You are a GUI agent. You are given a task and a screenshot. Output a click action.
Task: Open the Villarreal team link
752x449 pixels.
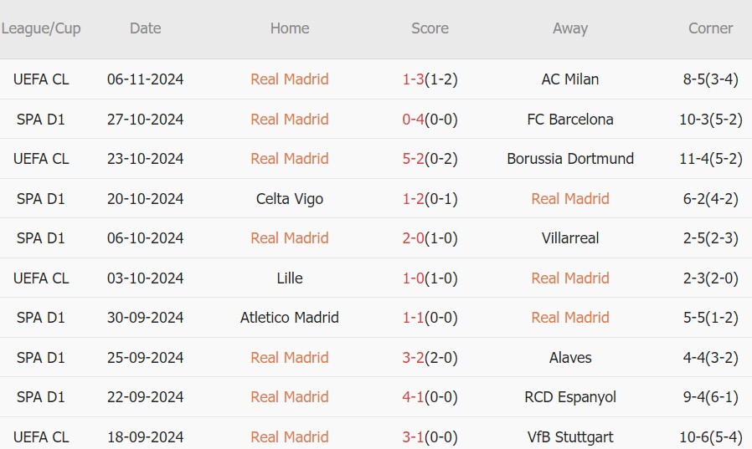[x=570, y=238]
